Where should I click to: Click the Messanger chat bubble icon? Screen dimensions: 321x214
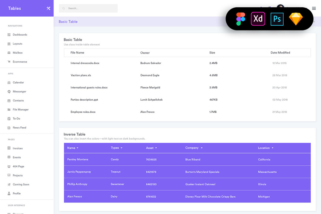click(x=9, y=91)
